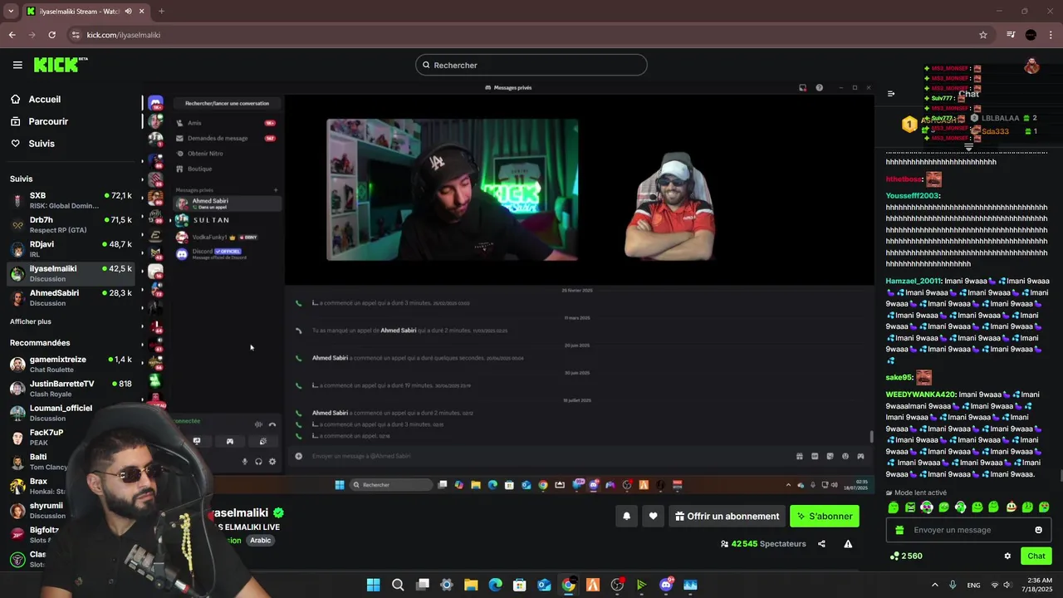
Task: Click the Rechercher search field
Action: [x=531, y=65]
